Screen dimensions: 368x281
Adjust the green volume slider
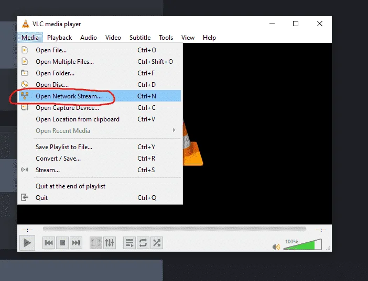(302, 245)
